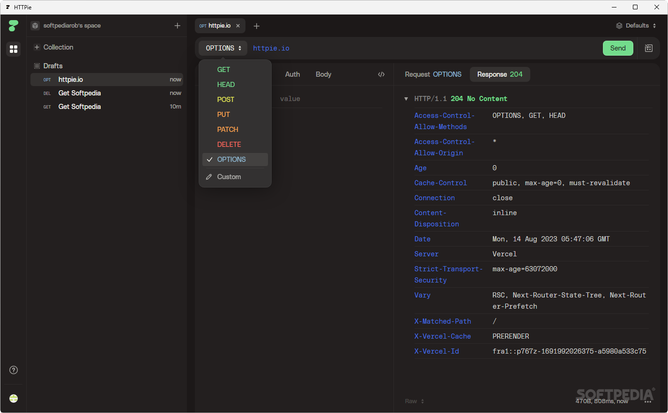Image resolution: width=668 pixels, height=413 pixels.
Task: Open the Defaults environment dropdown
Action: tap(636, 26)
